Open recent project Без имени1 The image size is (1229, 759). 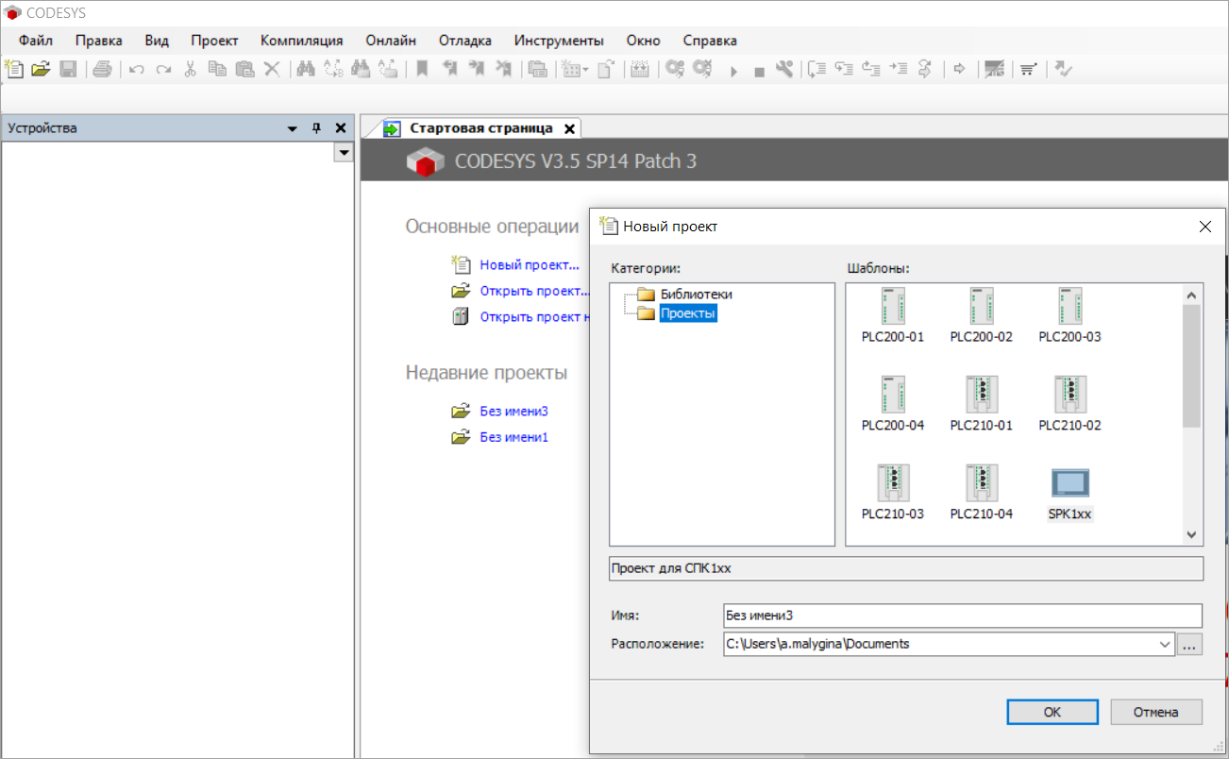tap(513, 437)
